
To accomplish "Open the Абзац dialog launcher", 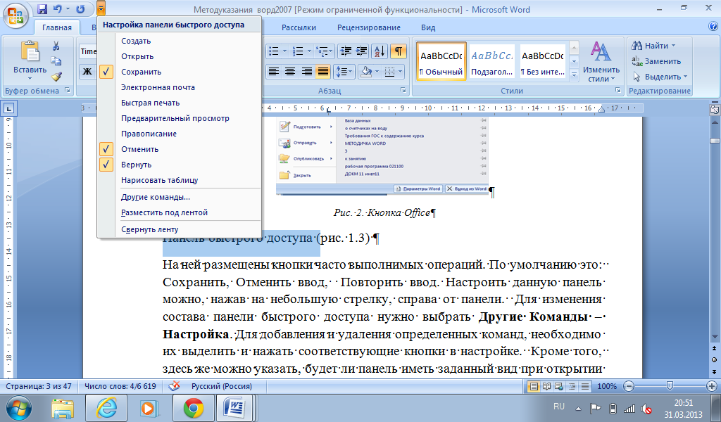I will (403, 91).
